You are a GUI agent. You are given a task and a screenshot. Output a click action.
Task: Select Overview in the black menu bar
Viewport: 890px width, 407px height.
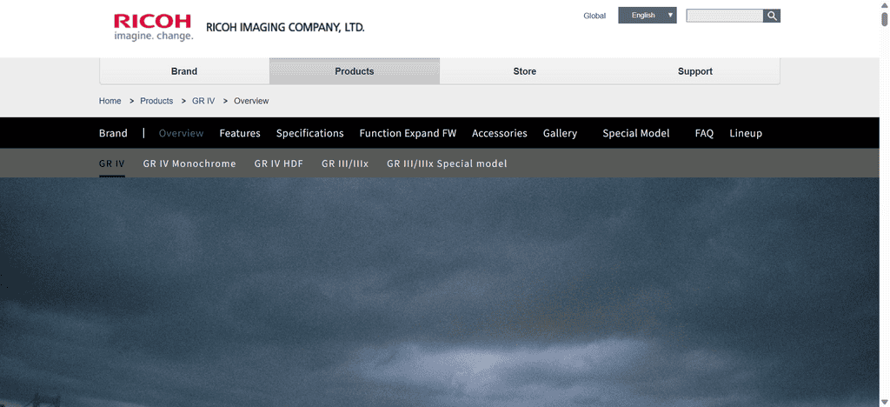coord(181,133)
